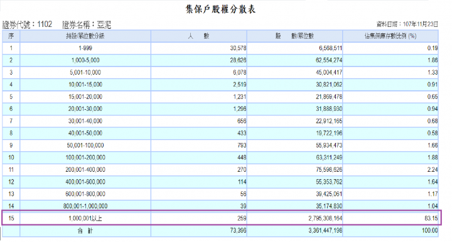Click share count 30,821,062
The width and height of the screenshot is (452, 242).
click(x=329, y=85)
